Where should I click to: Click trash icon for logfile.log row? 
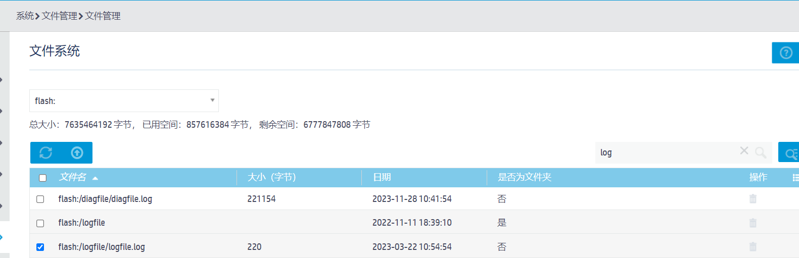pos(753,247)
